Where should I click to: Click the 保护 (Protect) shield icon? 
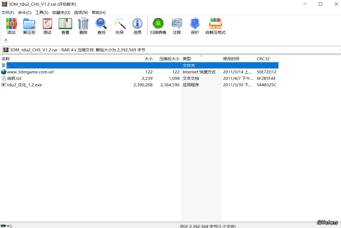[195, 26]
